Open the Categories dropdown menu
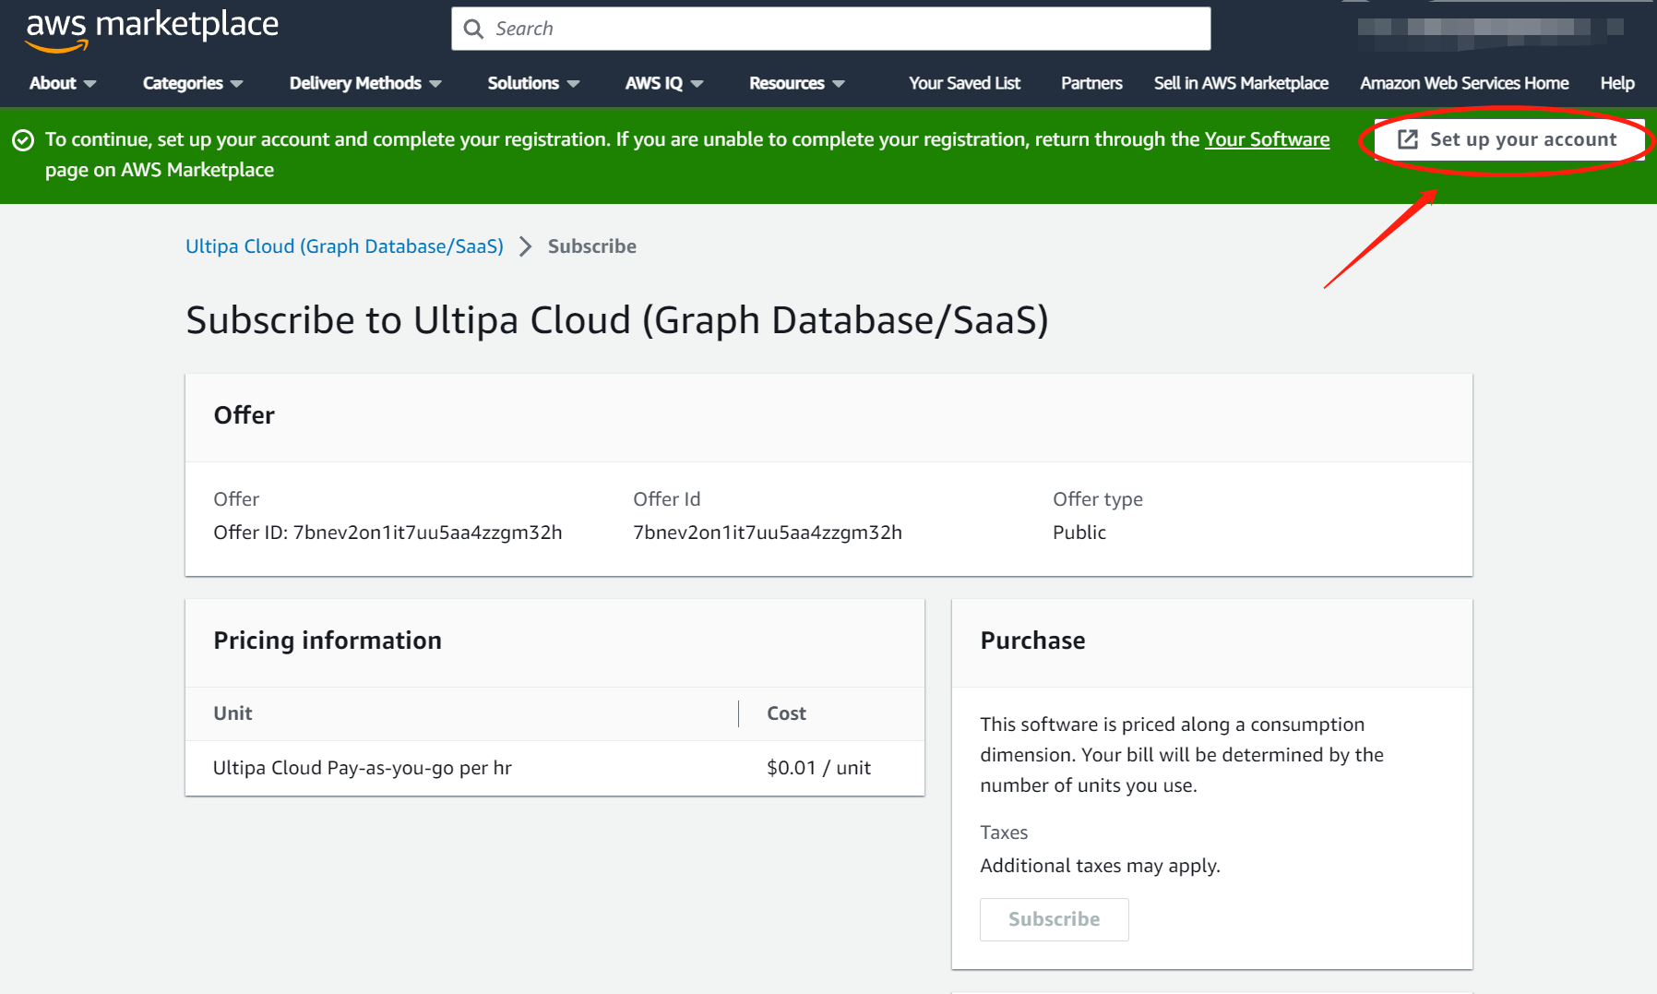 (x=193, y=83)
